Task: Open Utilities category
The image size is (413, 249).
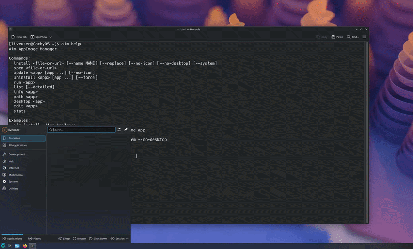Action: 23,189
